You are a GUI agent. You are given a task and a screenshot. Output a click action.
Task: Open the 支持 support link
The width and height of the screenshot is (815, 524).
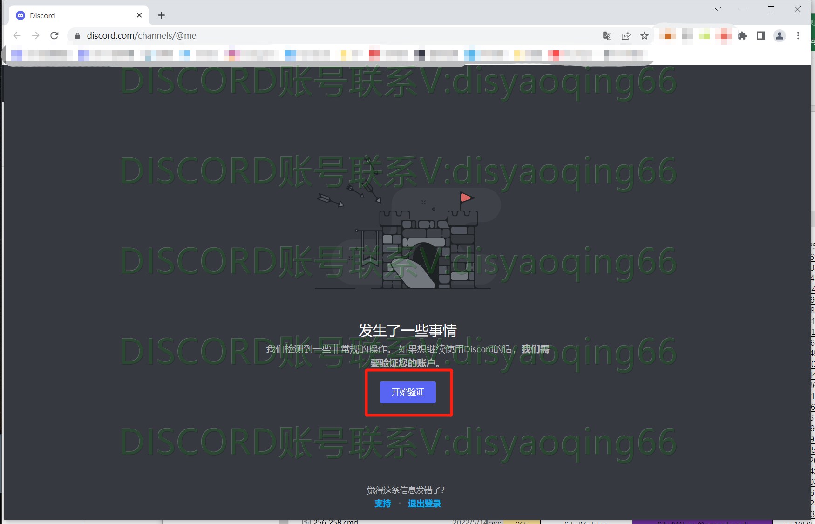382,504
